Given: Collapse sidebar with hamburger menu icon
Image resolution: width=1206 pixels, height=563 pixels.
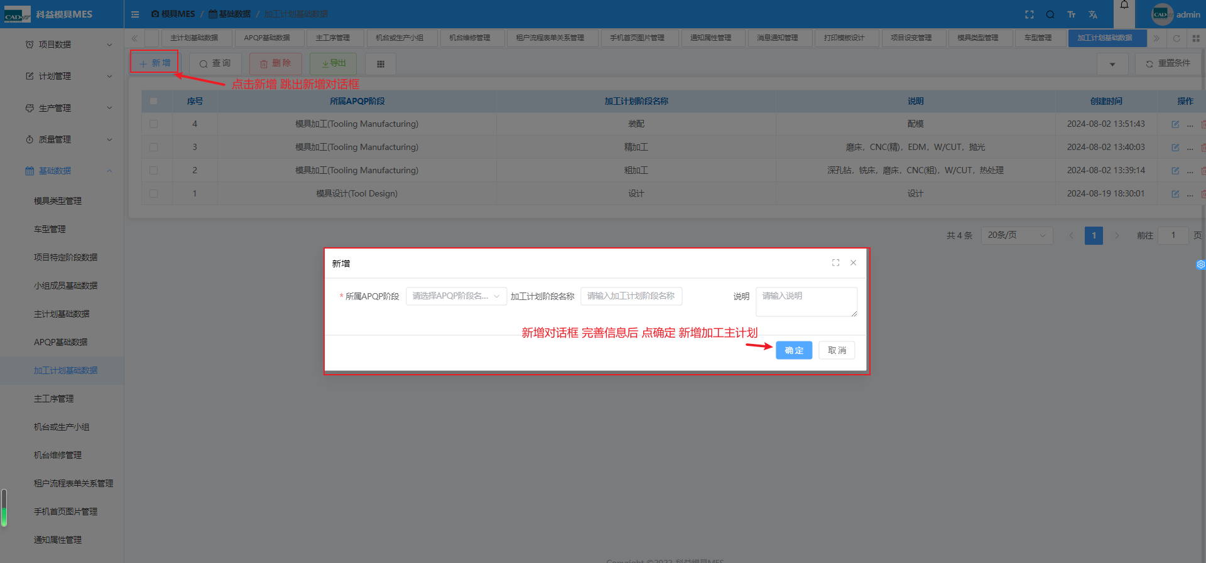Looking at the screenshot, I should pos(135,14).
